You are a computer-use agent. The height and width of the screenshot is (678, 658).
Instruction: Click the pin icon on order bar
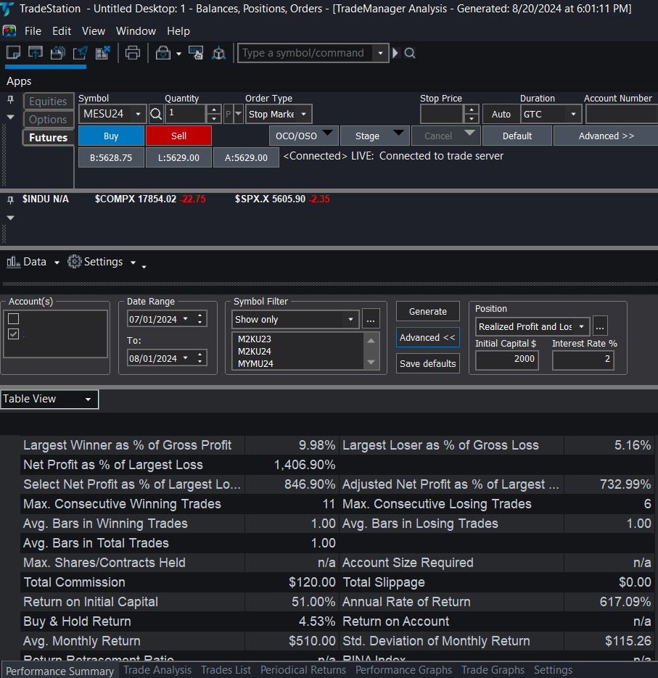pos(10,100)
